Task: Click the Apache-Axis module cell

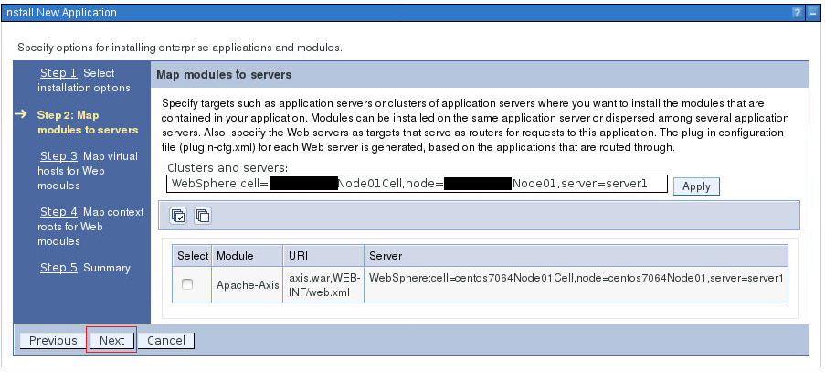Action: pos(248,284)
